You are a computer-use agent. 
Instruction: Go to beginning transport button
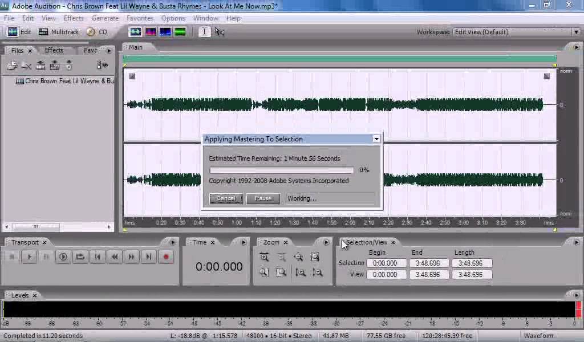point(97,256)
